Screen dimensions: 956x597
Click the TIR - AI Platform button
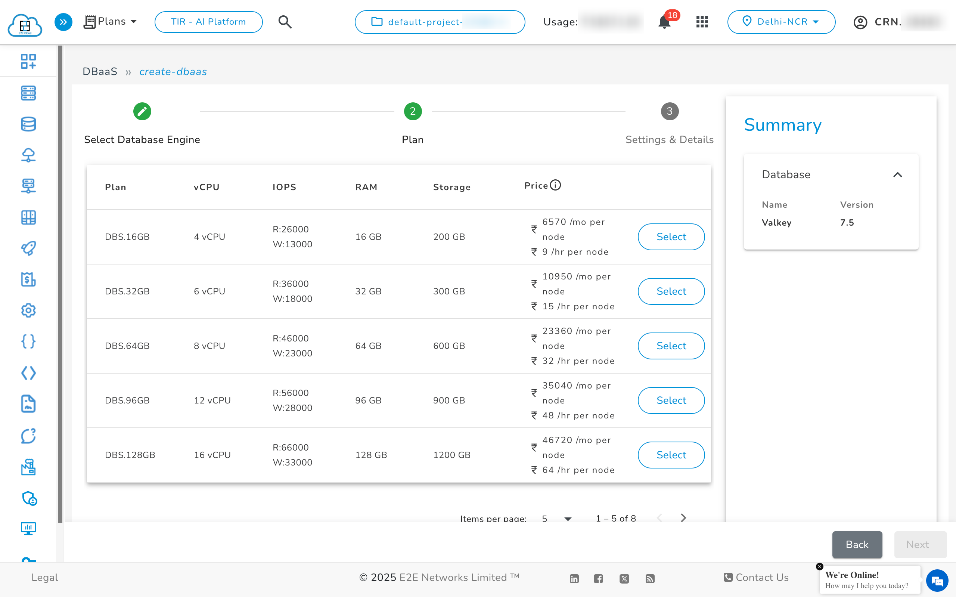208,22
